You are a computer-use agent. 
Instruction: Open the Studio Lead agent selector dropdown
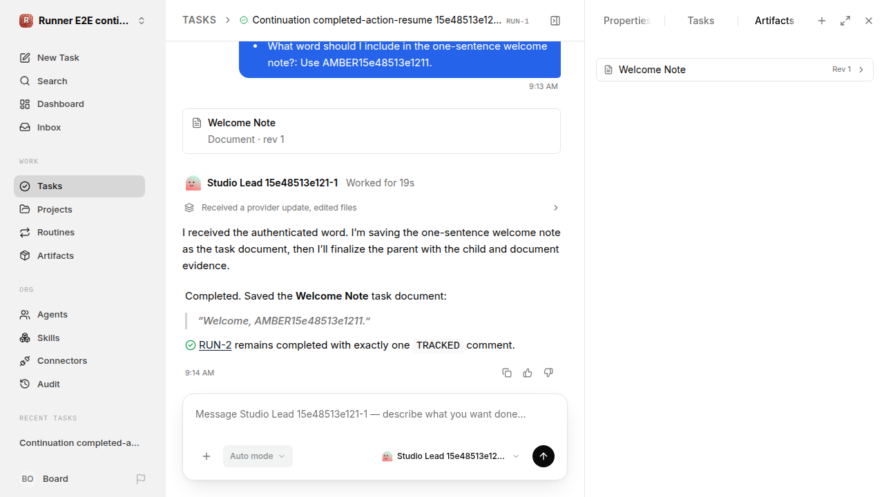pyautogui.click(x=450, y=456)
